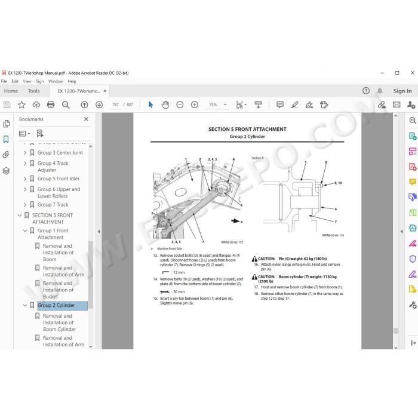Select the arrow Selection tool
The height and width of the screenshot is (418, 418).
[150, 105]
